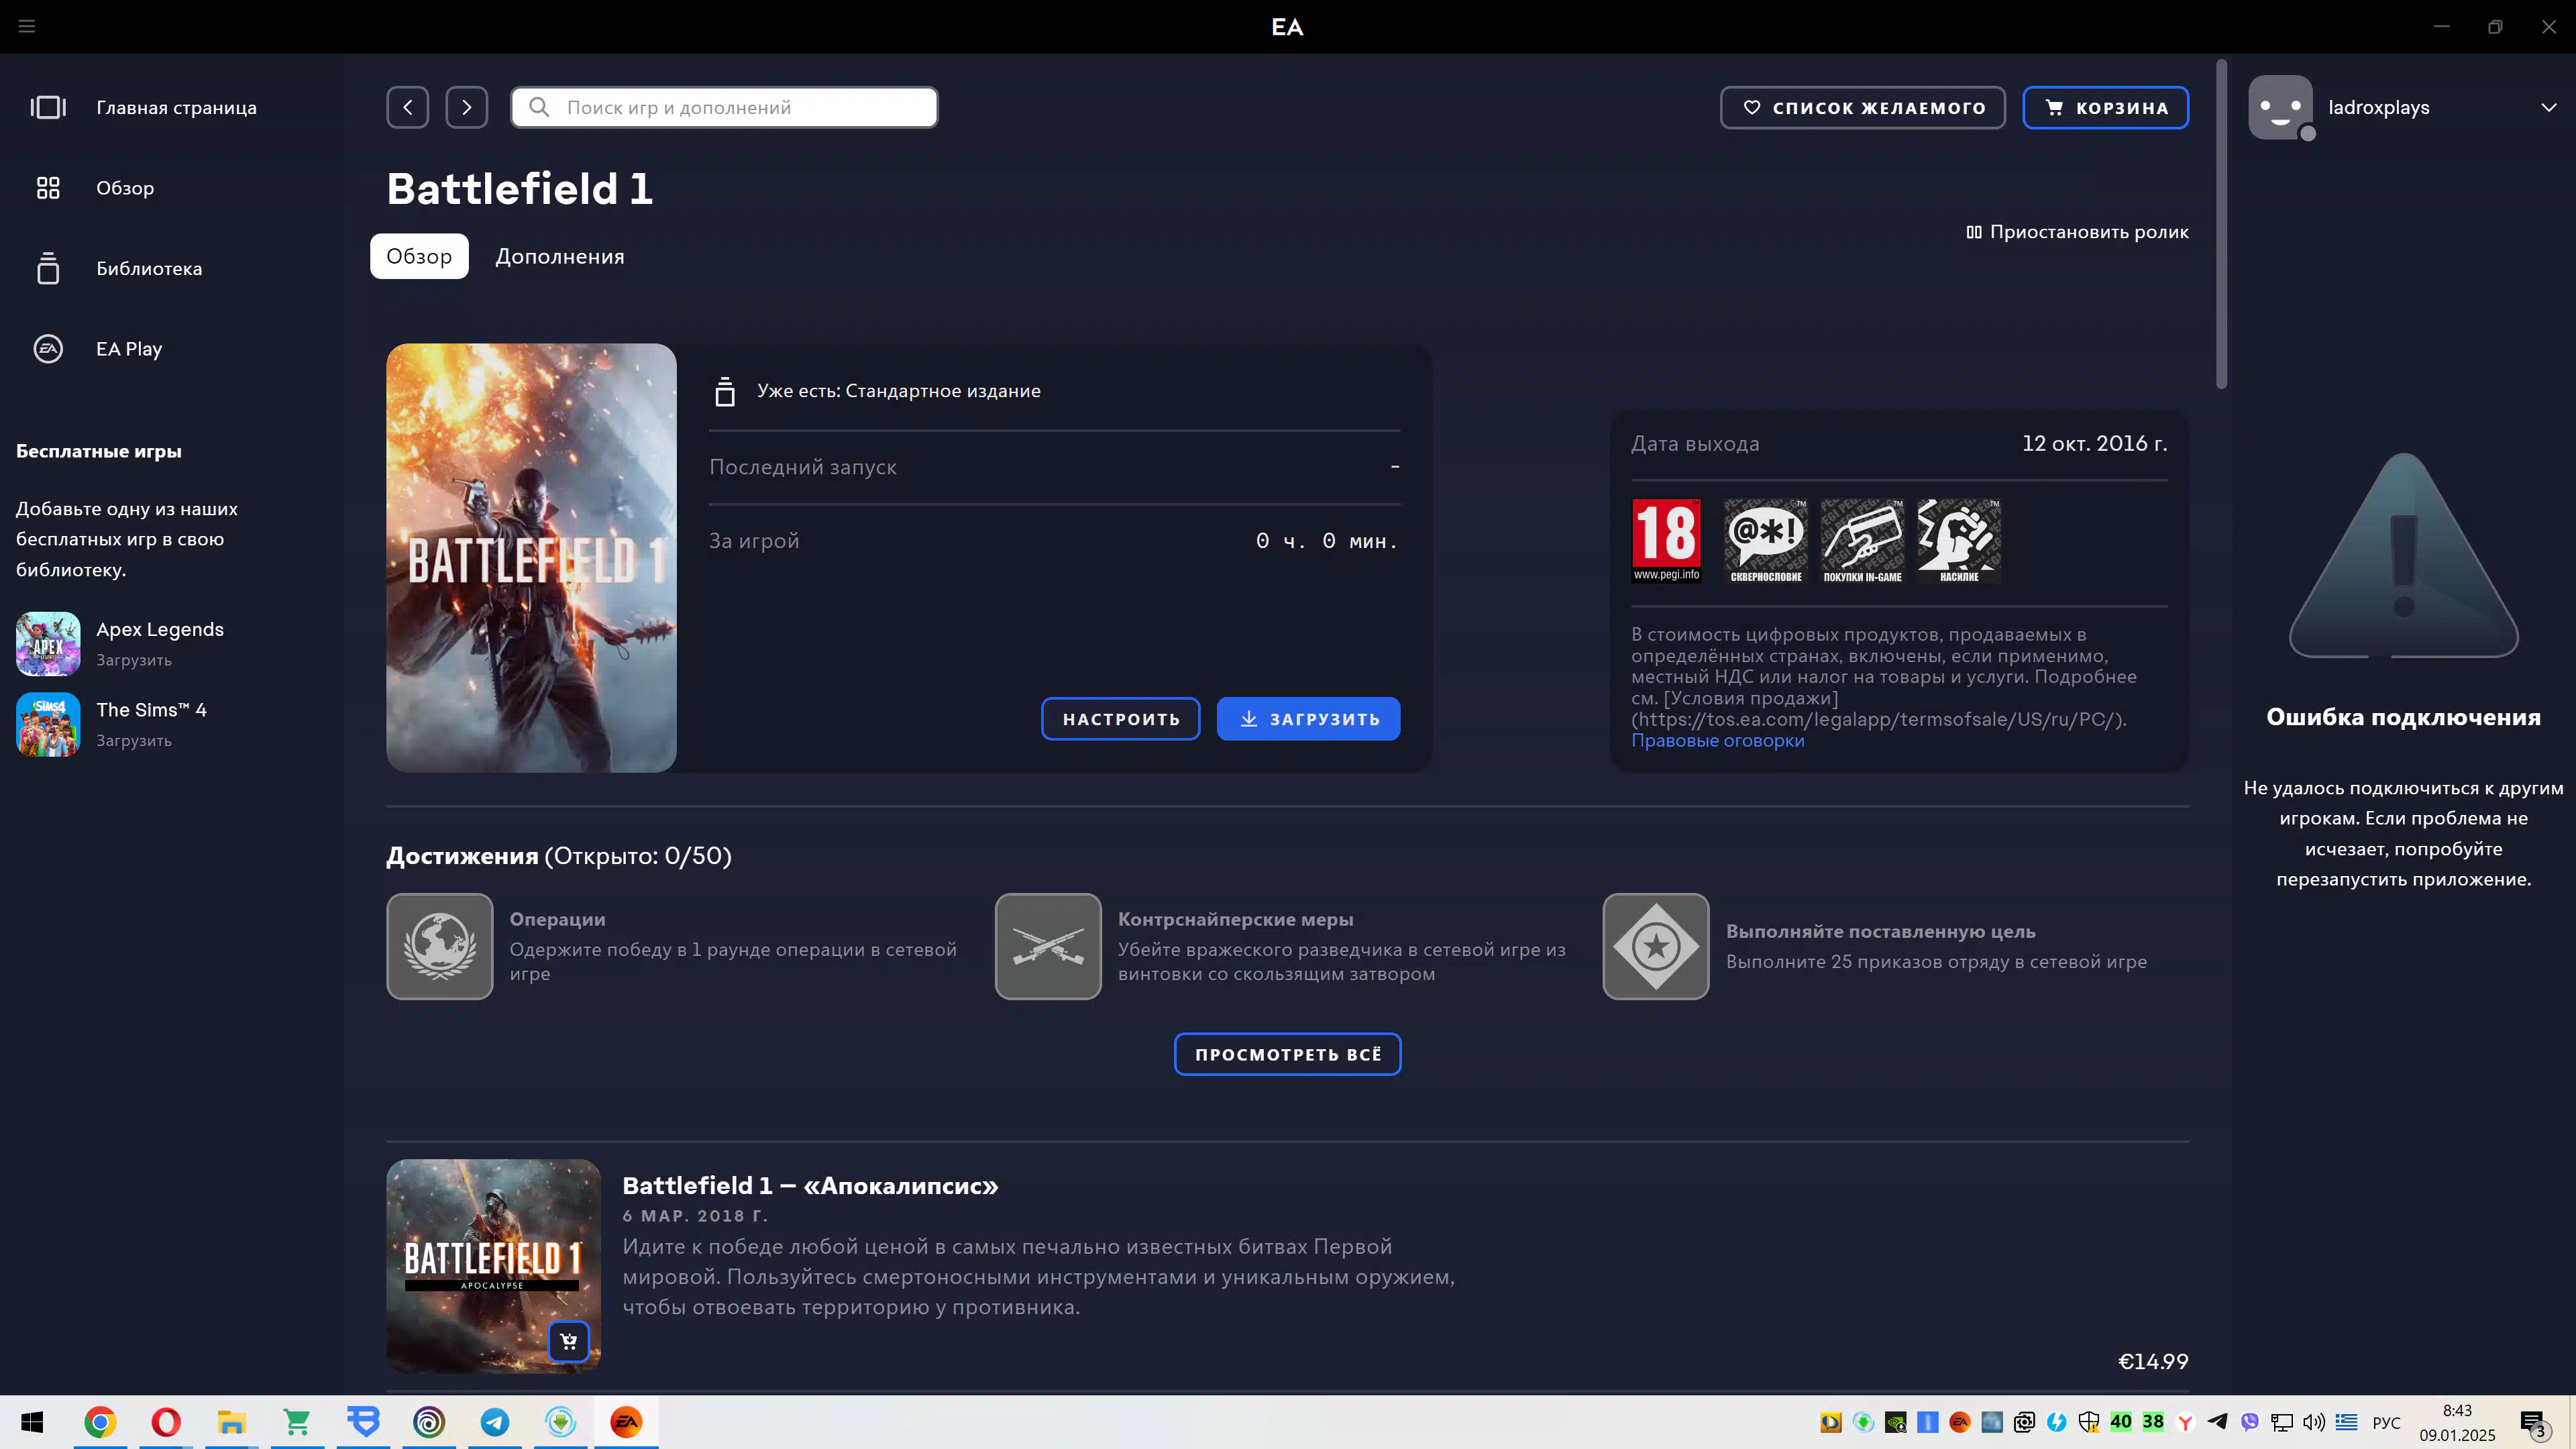2576x1449 pixels.
Task: Open the Корзина cart
Action: coord(2106,107)
